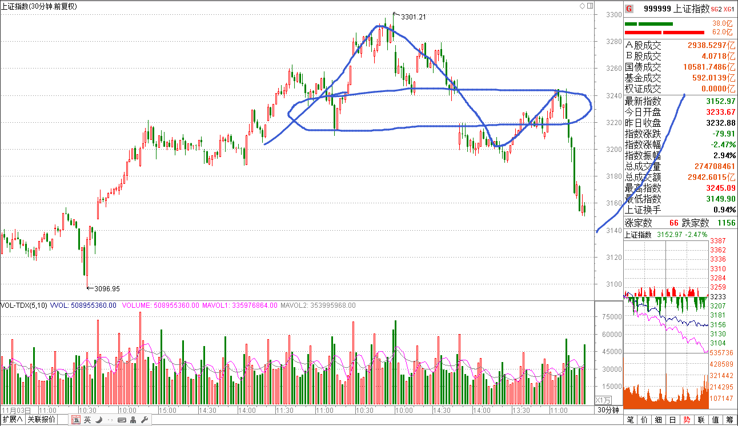Click the red G icon beside 999999
This screenshot has height=426, width=738.
click(629, 9)
